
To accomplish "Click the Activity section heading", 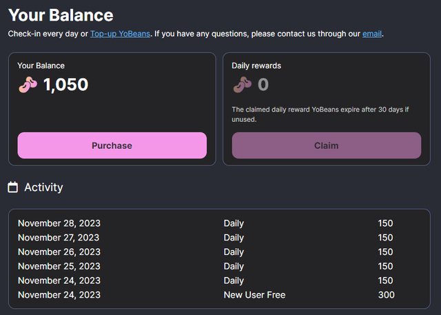I will pos(43,187).
